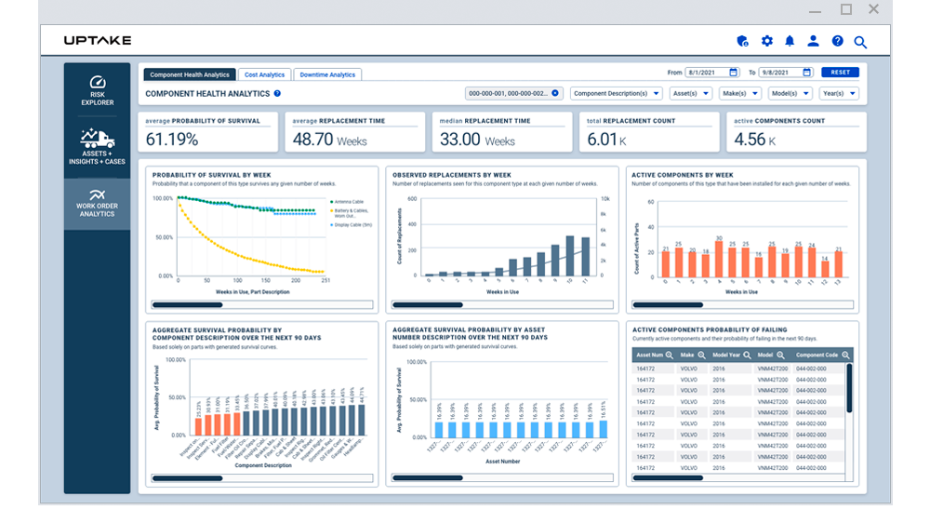Clear the selected component codes filter

coord(555,93)
